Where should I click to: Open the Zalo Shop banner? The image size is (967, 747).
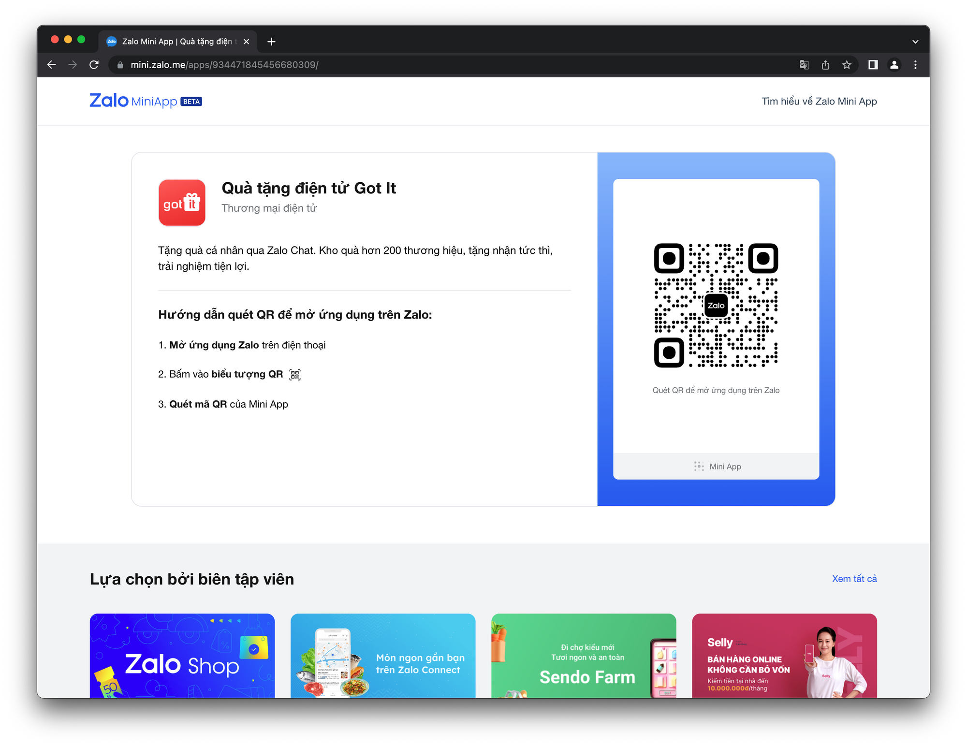tap(182, 656)
